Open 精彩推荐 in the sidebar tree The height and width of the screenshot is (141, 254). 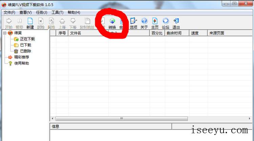22,57
